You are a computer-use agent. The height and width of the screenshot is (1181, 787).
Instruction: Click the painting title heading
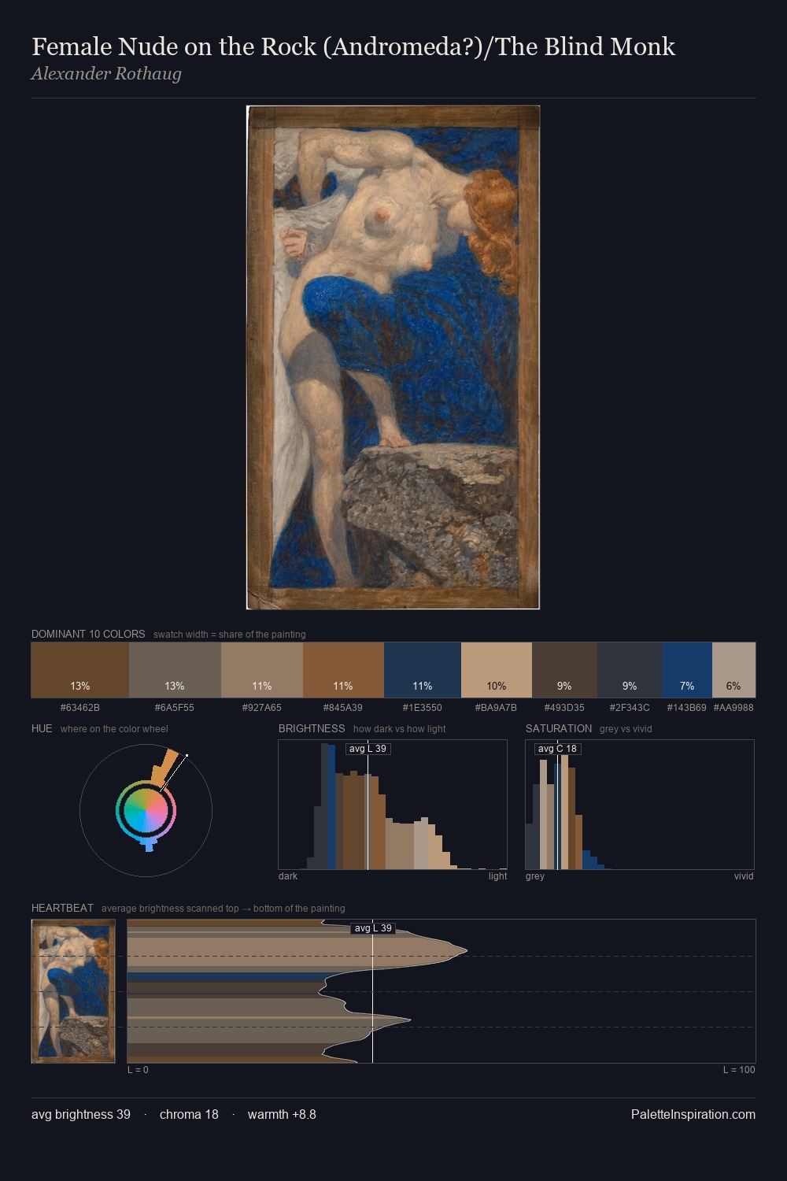353,46
